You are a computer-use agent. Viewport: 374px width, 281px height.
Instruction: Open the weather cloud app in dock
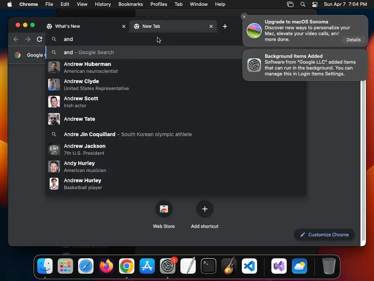point(299,266)
